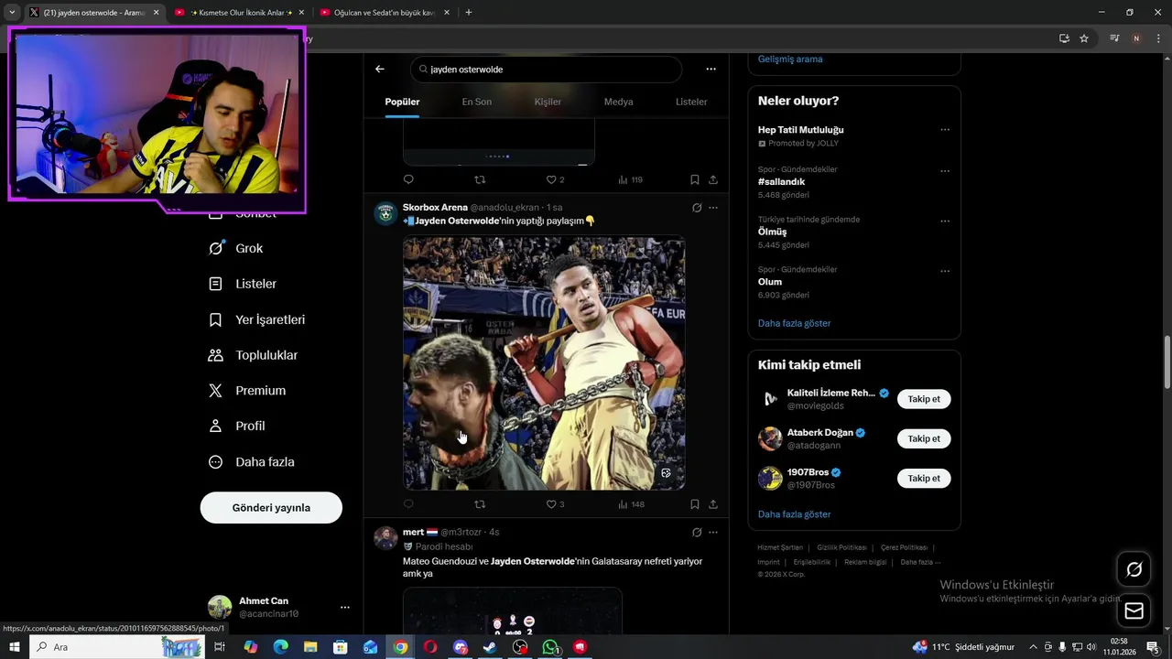Like the Skorbox Arena post
Screen dimensions: 1172x659
555,504
